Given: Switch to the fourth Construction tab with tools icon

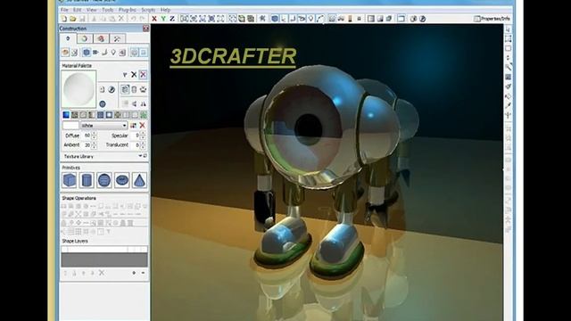Looking at the screenshot, I should click(x=117, y=38).
